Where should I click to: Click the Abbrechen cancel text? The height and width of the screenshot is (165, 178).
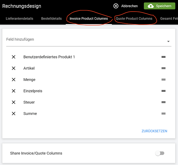(129, 6)
